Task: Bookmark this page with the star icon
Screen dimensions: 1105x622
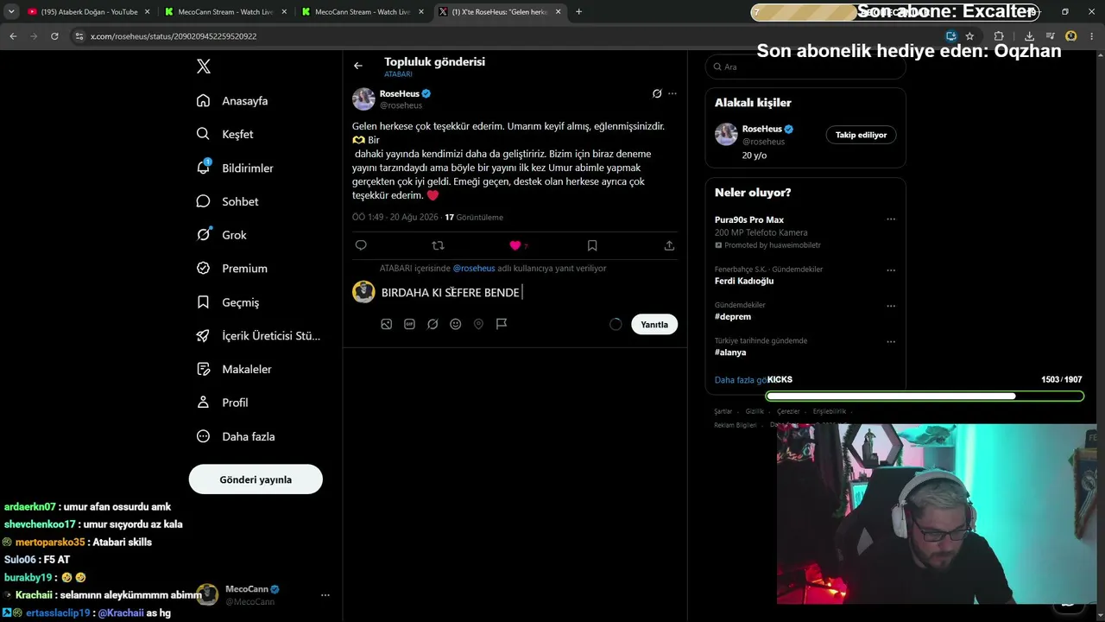Action: tap(969, 36)
